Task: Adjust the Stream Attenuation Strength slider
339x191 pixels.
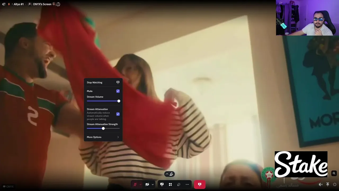Action: click(x=103, y=128)
